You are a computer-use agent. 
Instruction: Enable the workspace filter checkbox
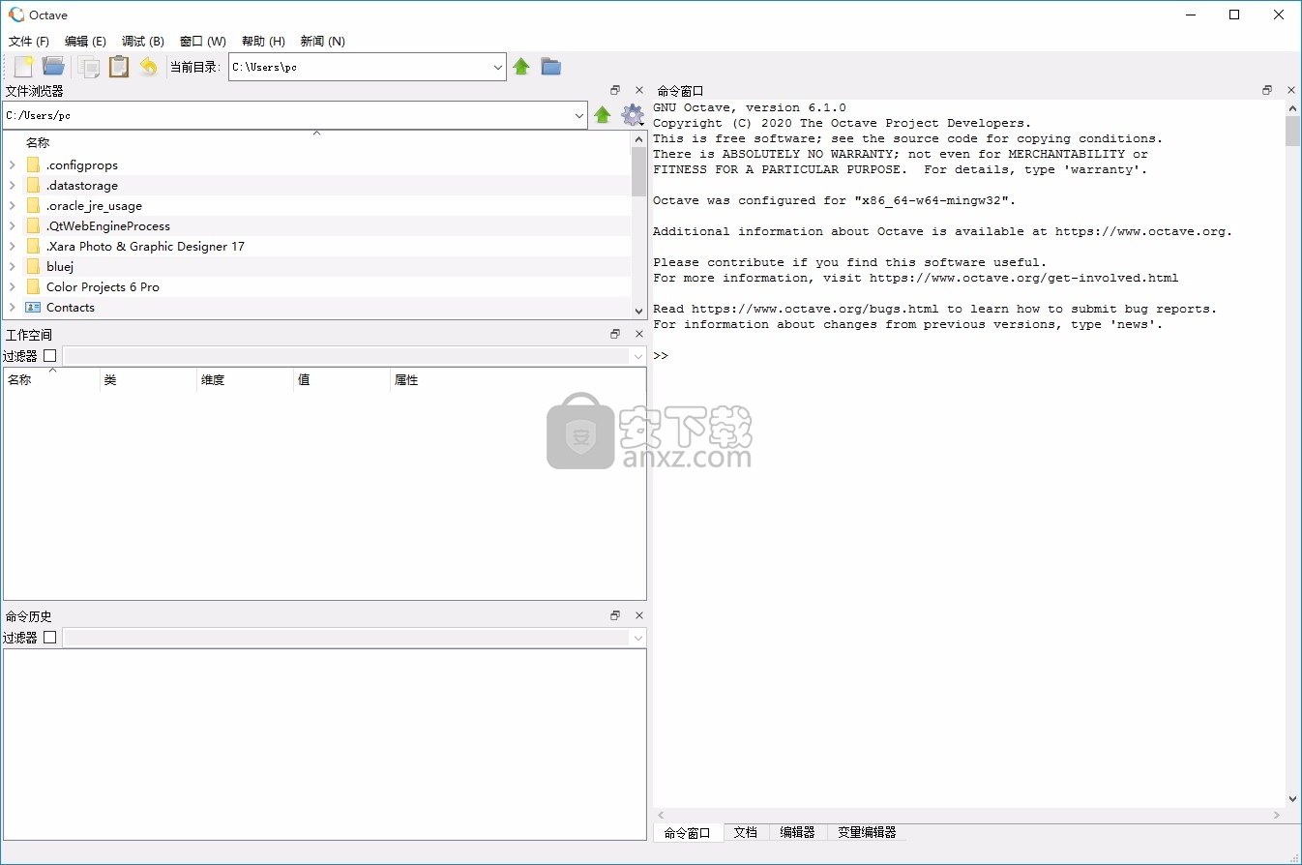(x=50, y=356)
